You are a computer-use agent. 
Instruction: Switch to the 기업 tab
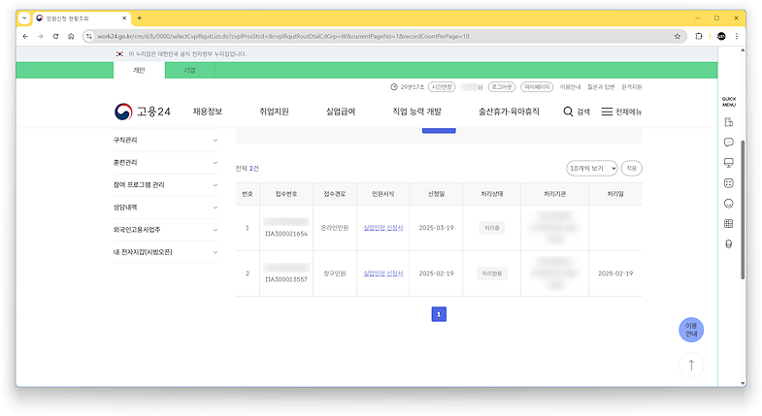tap(189, 71)
